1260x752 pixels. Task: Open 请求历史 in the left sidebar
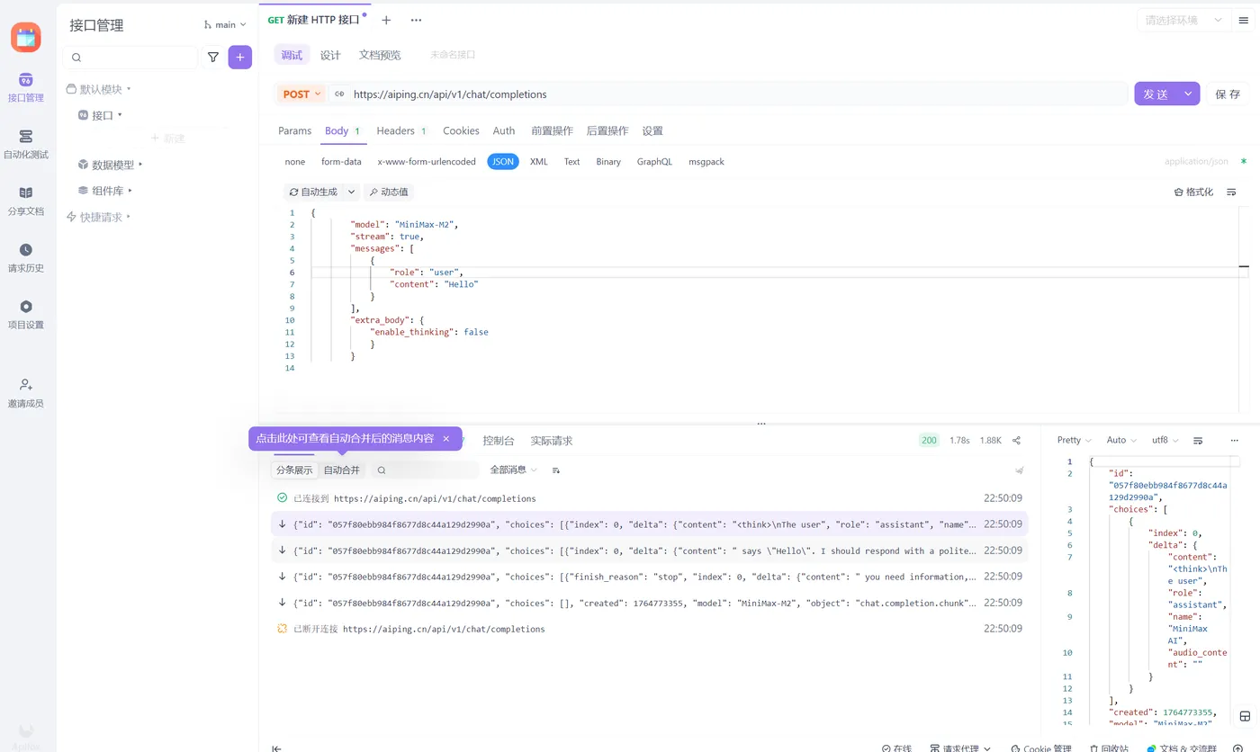click(x=26, y=257)
